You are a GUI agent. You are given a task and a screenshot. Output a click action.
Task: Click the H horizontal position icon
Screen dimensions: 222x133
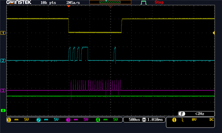coord(144,120)
